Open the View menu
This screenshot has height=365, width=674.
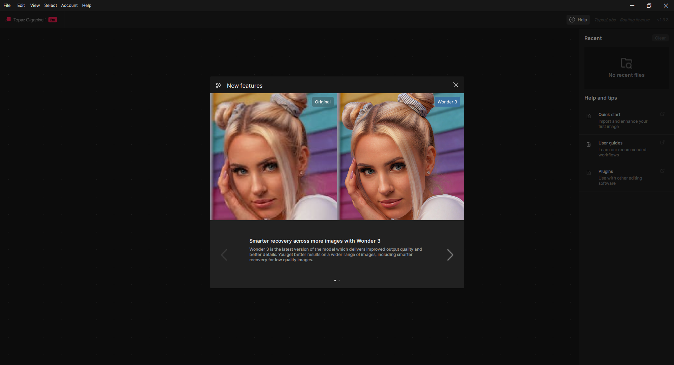click(35, 6)
